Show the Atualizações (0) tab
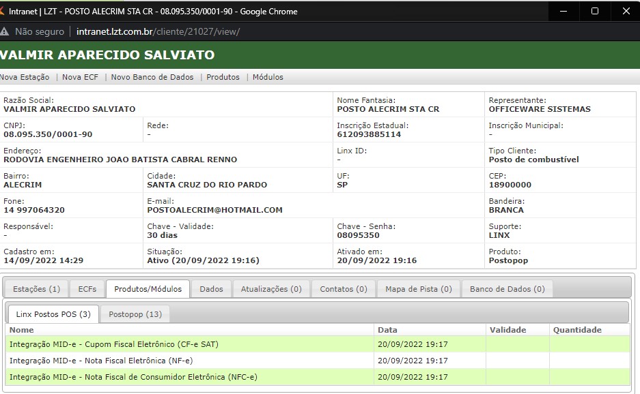The height and width of the screenshot is (394, 640). pos(271,289)
